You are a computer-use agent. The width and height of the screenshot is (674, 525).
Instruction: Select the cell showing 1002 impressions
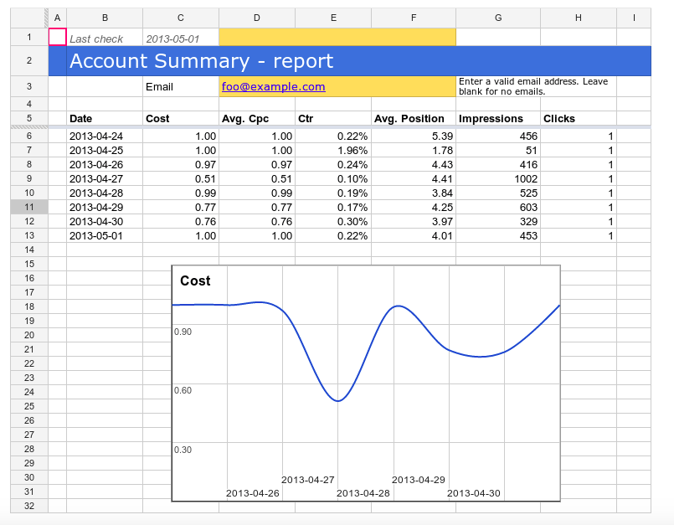pos(498,178)
